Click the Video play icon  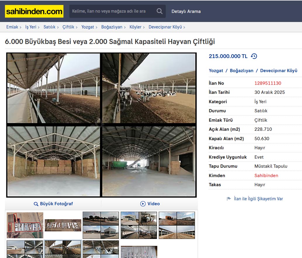pyautogui.click(x=143, y=204)
